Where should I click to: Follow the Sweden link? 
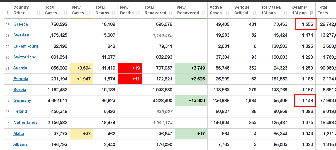coord(21,35)
